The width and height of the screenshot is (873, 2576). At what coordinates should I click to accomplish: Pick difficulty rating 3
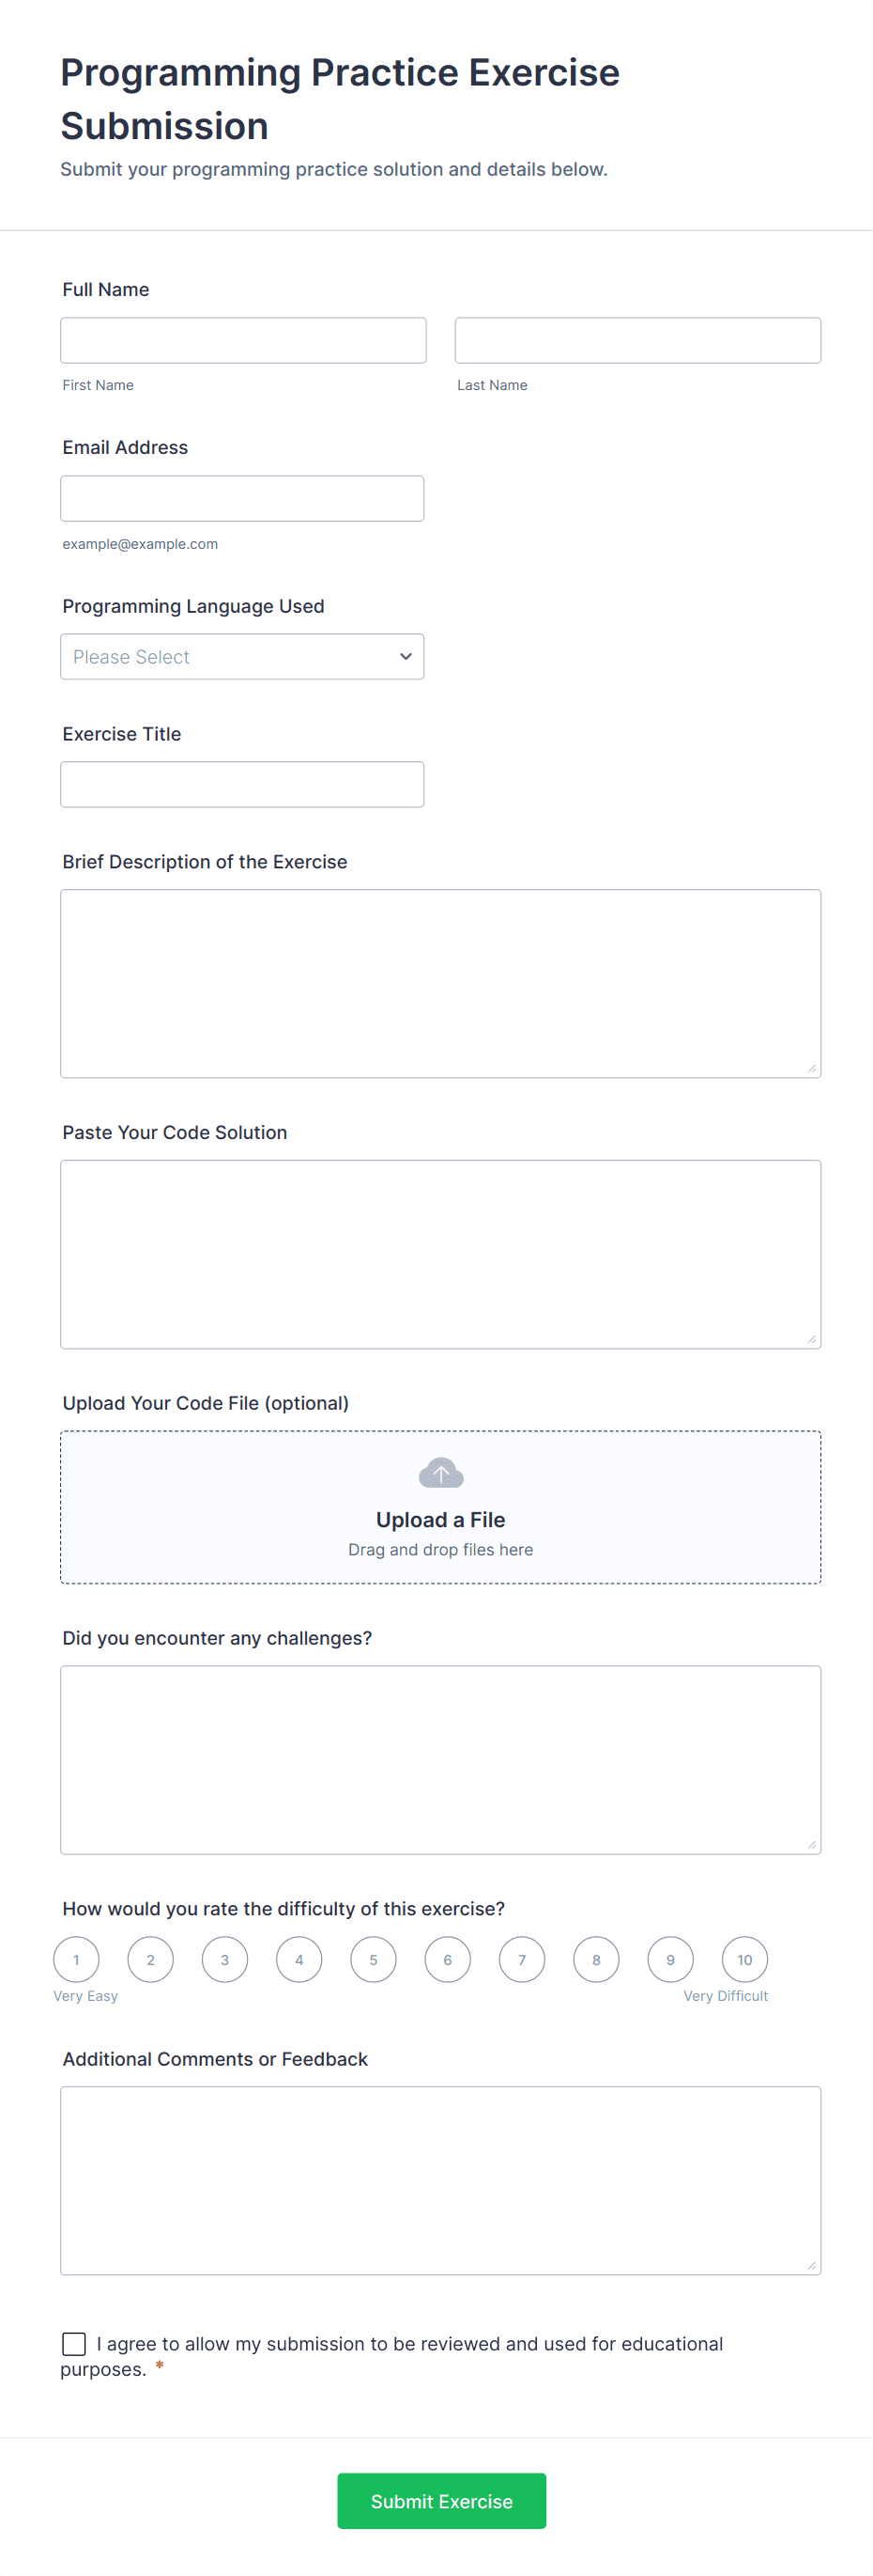[224, 1960]
